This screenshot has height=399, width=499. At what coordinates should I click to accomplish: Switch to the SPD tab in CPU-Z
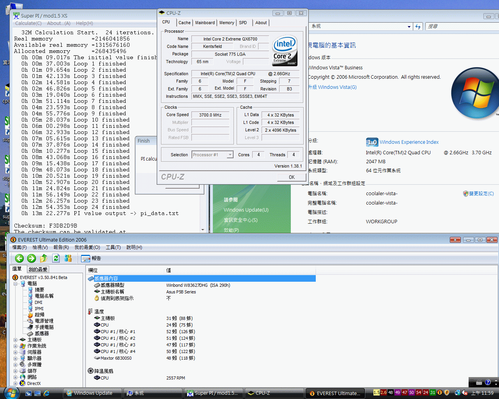click(243, 23)
